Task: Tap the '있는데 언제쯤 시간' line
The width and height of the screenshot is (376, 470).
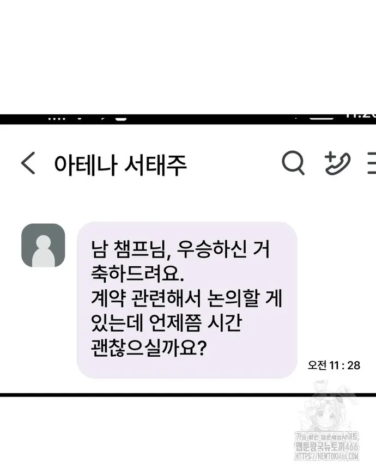Action: 166,323
